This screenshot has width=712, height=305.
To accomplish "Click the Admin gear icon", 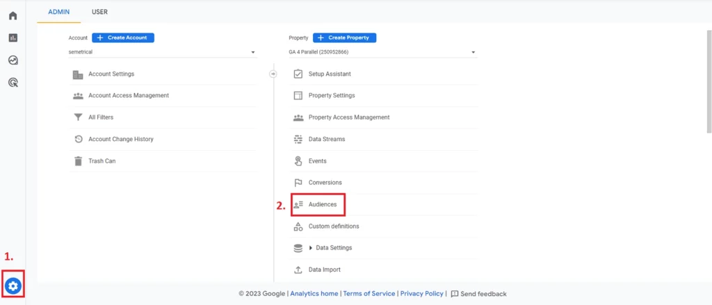I will [13, 285].
